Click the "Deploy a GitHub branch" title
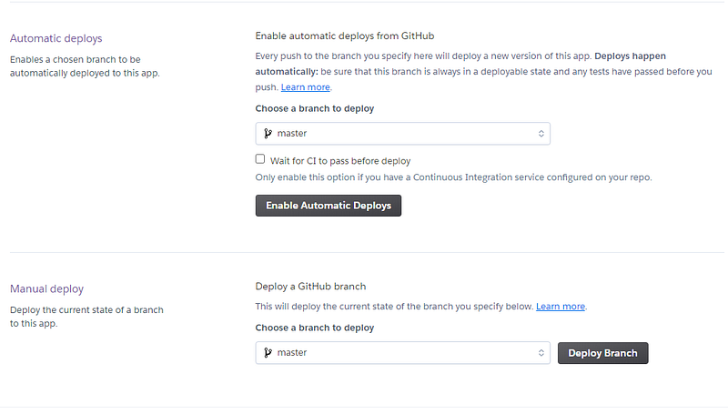 (310, 287)
